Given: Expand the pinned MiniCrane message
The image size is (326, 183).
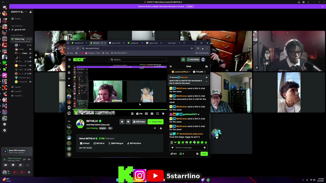Looking at the screenshot, I should pos(207,82).
